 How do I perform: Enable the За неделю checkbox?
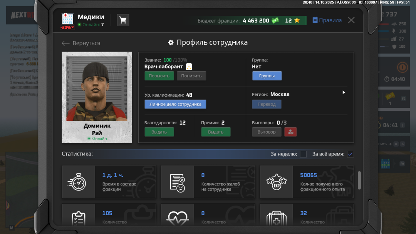point(304,154)
